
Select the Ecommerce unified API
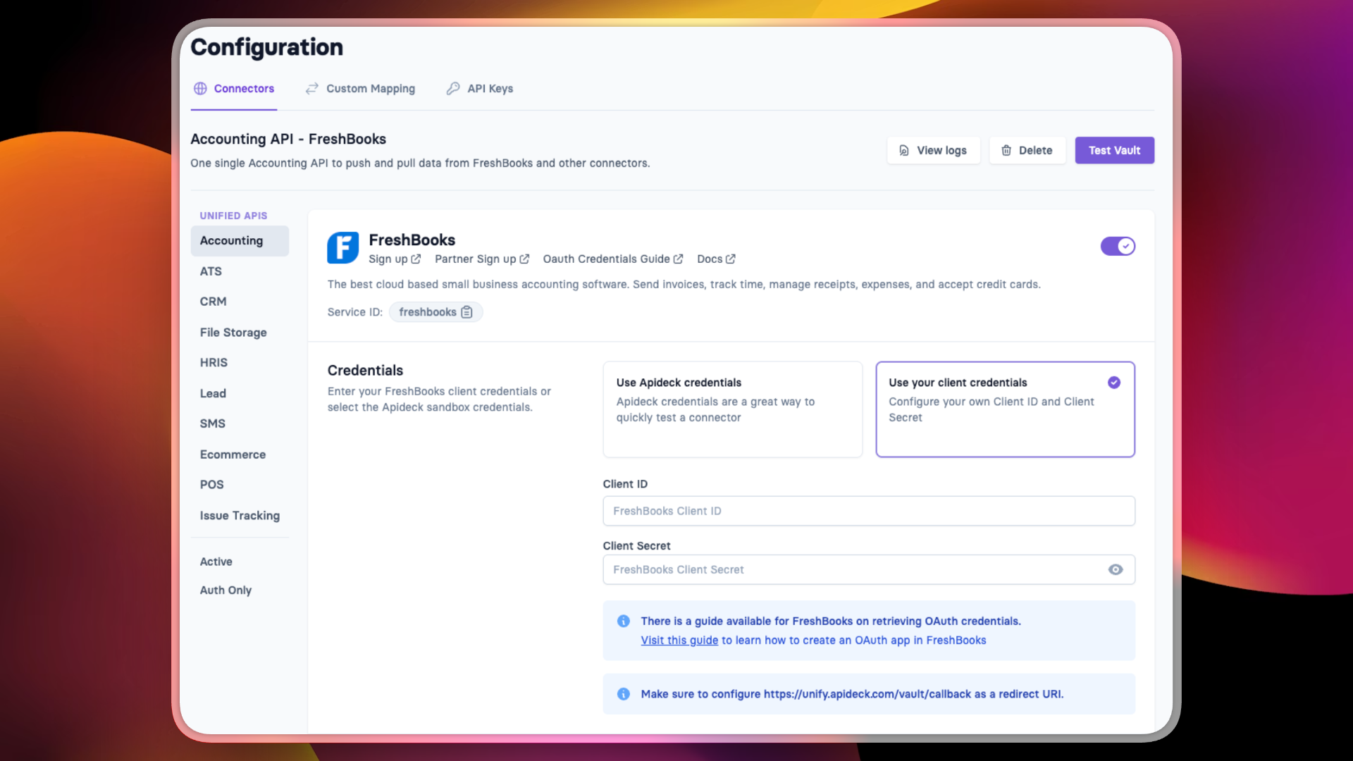pos(233,454)
